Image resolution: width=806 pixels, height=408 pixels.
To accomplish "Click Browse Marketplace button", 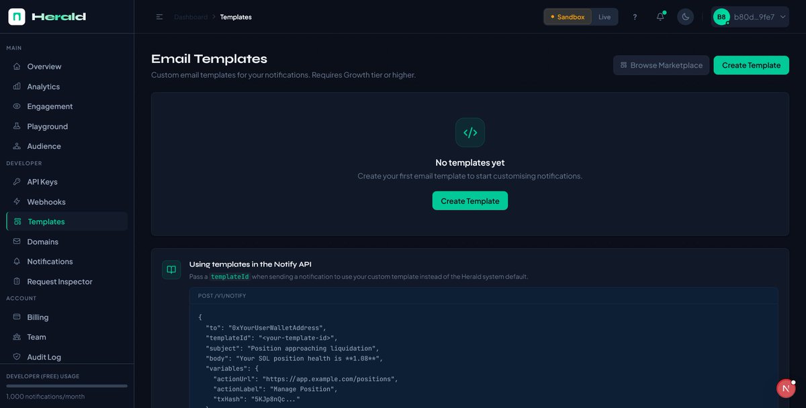I will coord(661,65).
